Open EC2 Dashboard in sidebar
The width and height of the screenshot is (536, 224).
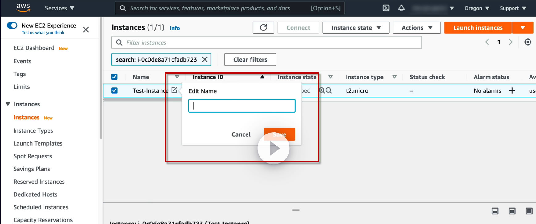coord(34,48)
